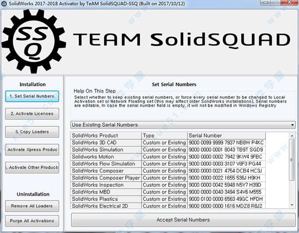Click the scroll up arrow of serial table
This screenshot has height=233, width=299.
pos(292,136)
